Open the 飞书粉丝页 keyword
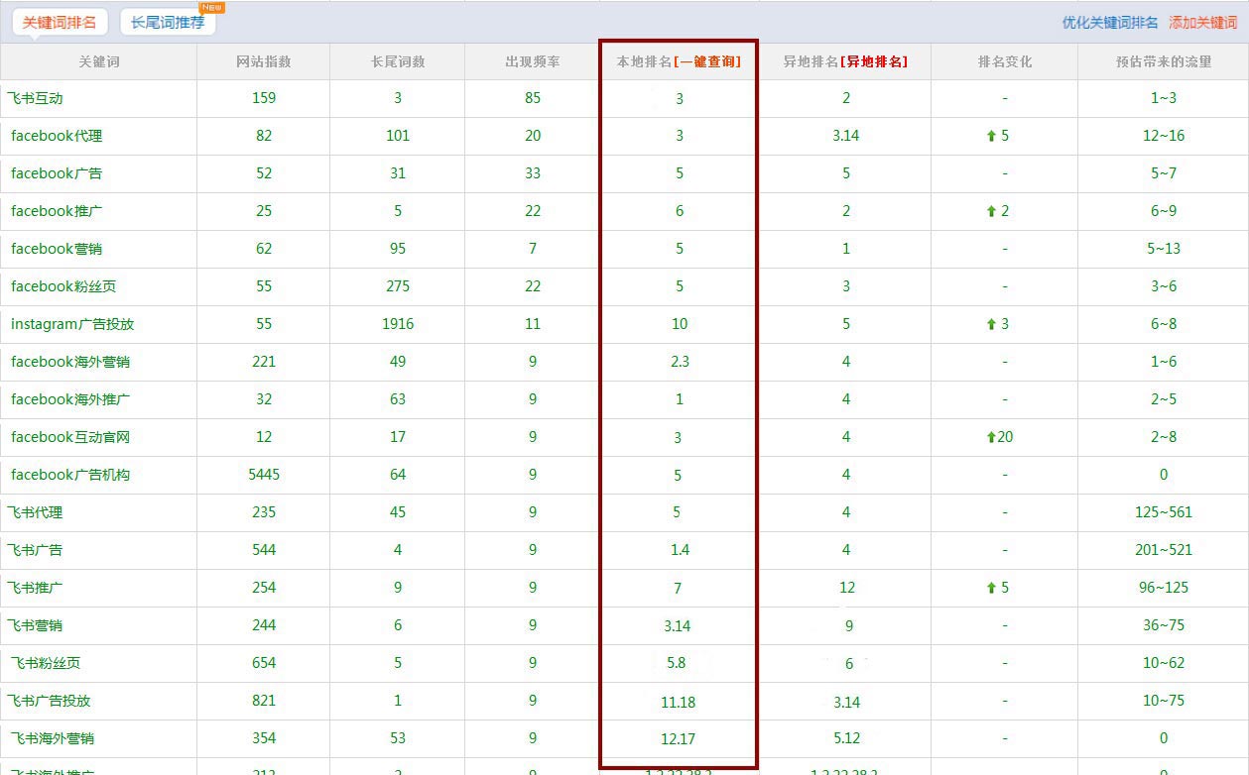 45,663
